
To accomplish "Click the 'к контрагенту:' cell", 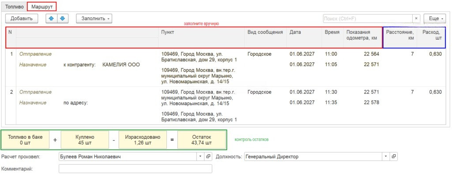I will click(79, 65).
